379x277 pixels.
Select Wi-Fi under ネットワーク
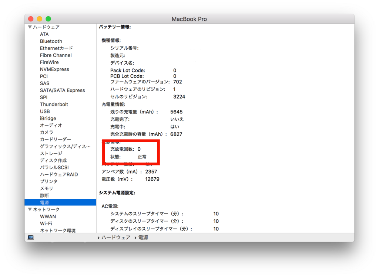46,223
